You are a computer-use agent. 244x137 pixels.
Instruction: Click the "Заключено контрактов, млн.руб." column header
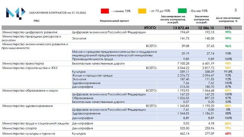[202, 19]
